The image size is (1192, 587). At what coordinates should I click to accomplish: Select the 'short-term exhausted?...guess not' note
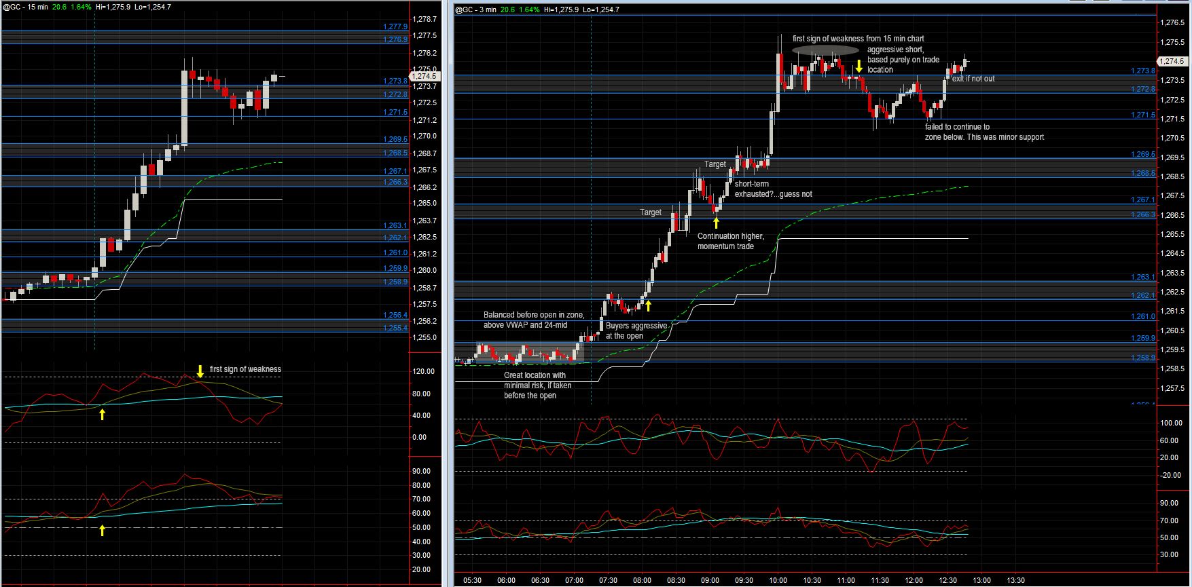pyautogui.click(x=773, y=189)
